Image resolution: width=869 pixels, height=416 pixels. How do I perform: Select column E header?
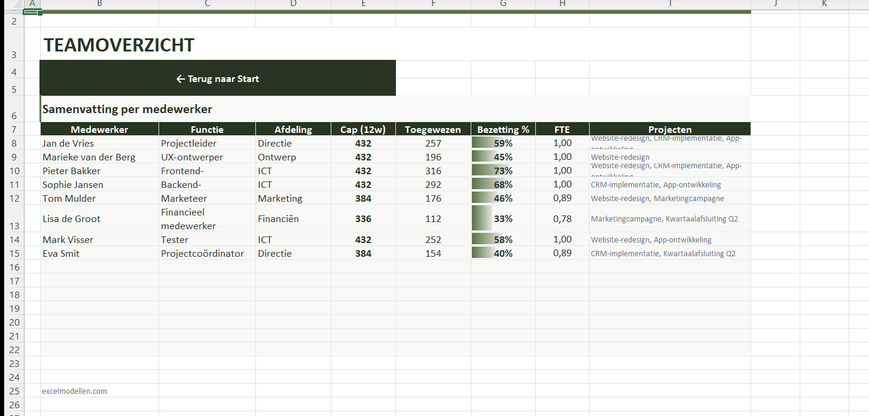[363, 4]
